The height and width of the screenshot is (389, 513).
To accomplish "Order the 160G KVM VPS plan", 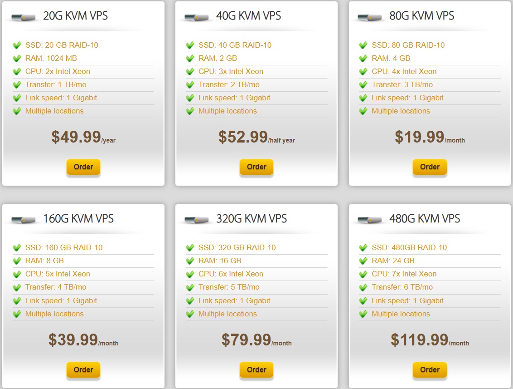I will coord(83,369).
